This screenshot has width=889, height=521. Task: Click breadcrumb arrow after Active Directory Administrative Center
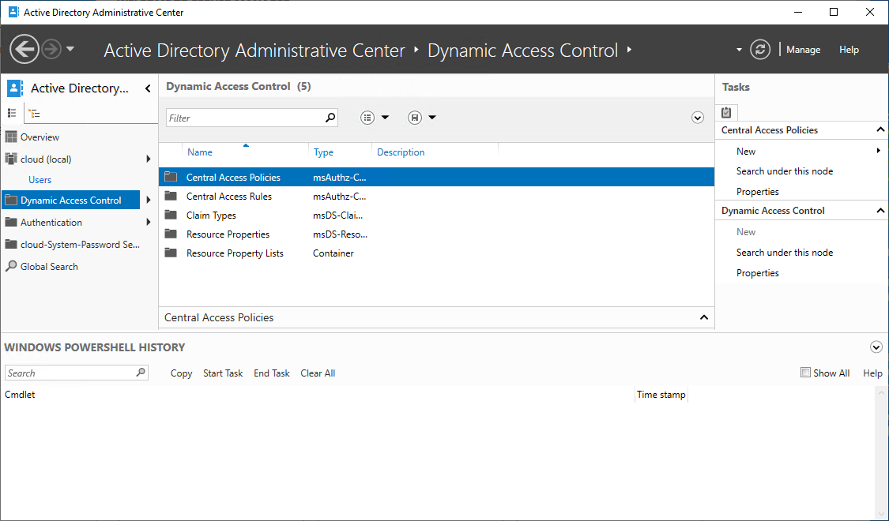(416, 50)
